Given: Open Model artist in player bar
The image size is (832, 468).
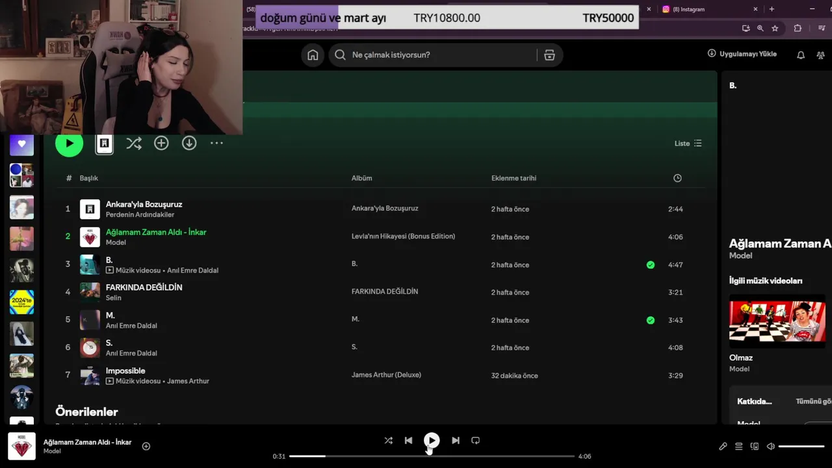Looking at the screenshot, I should (52, 451).
